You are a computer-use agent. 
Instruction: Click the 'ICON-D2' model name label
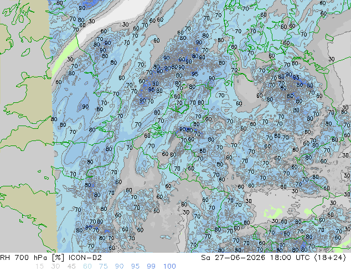tap(85, 258)
